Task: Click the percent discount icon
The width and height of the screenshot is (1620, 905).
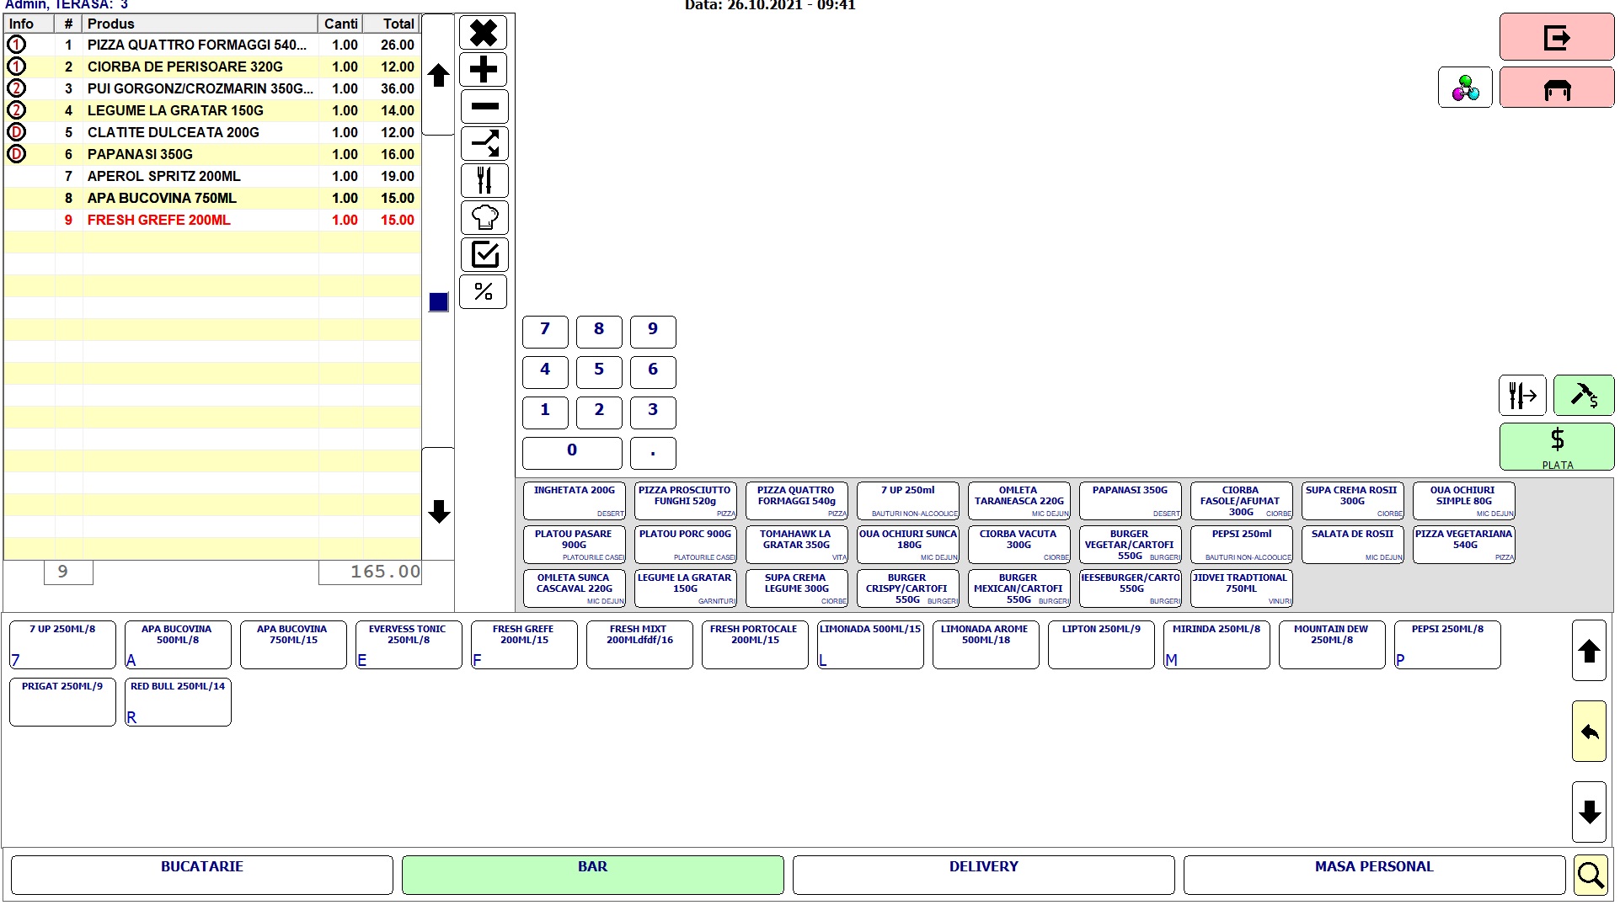Action: pyautogui.click(x=484, y=292)
